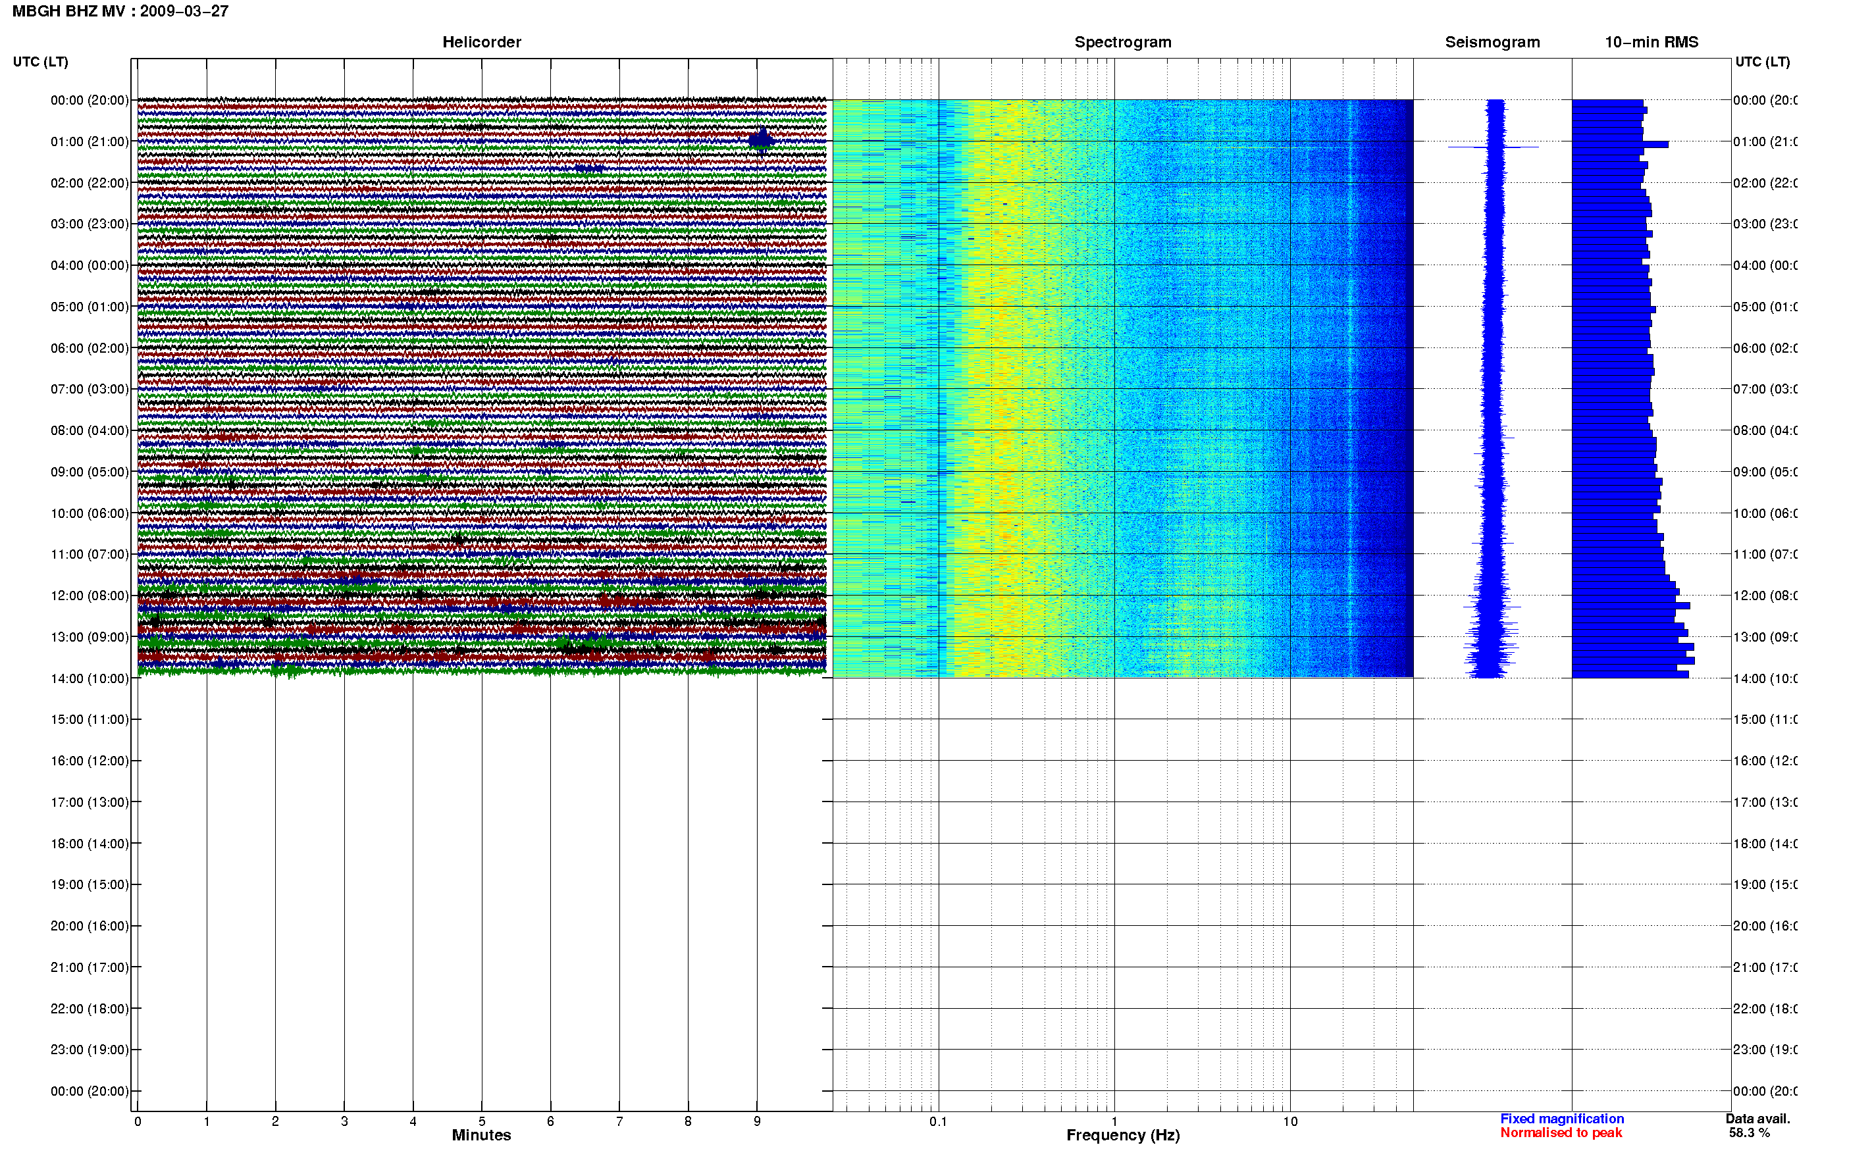Click the frequency axis tick 10

pyautogui.click(x=1290, y=1121)
